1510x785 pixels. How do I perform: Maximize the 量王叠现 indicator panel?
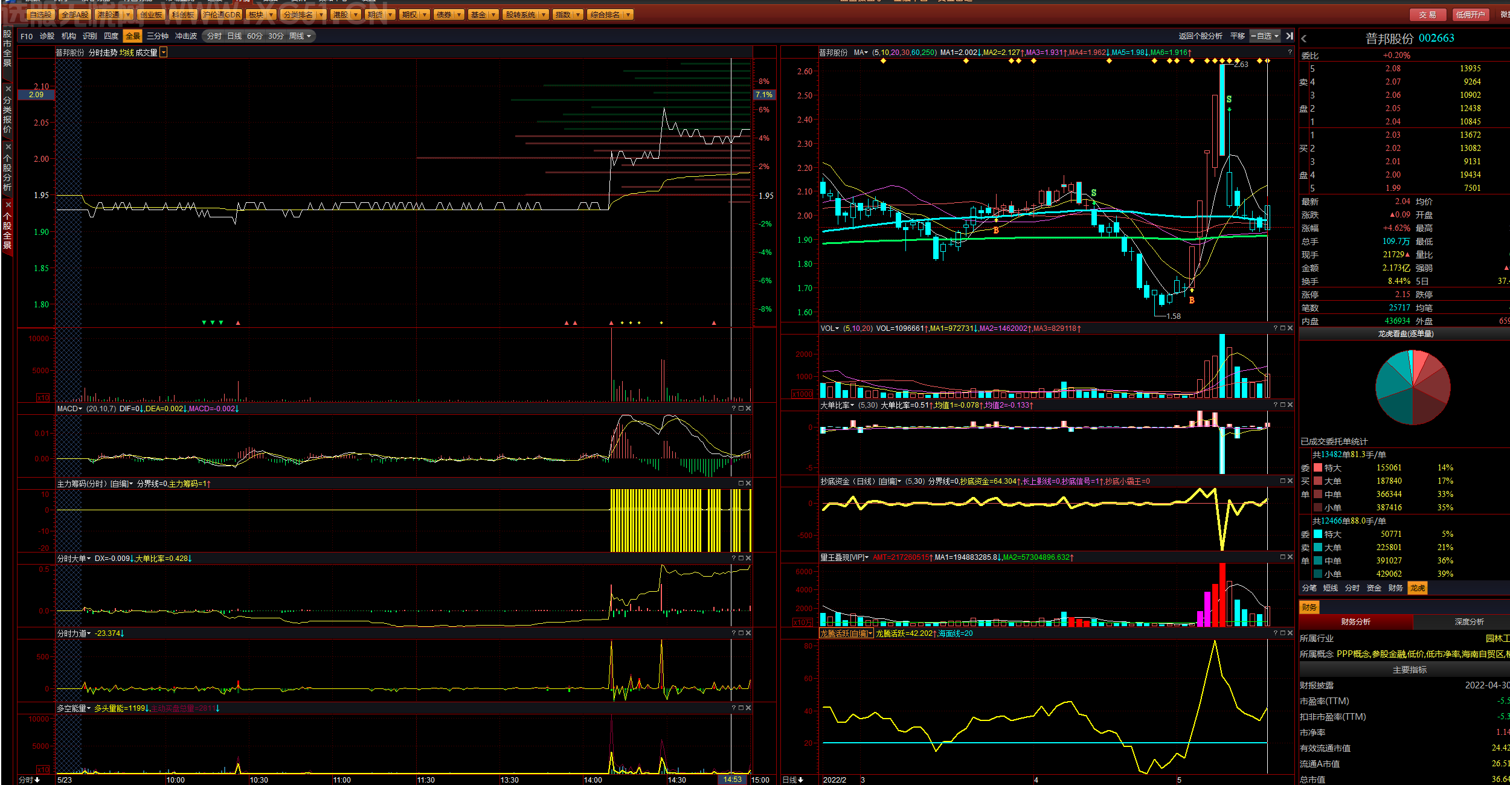coord(1283,557)
